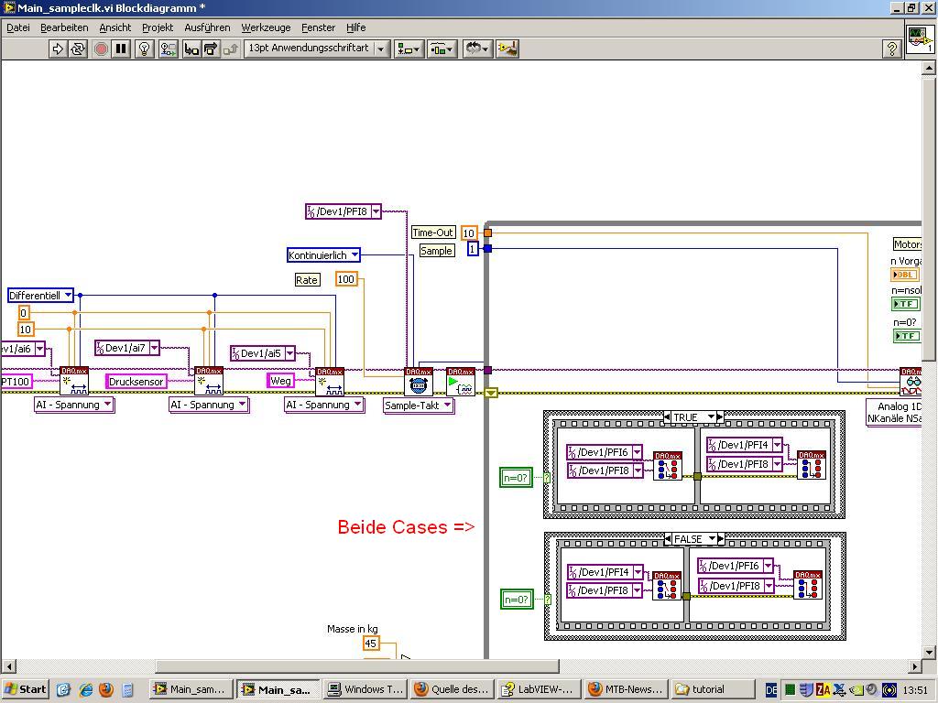Open the Werkzeuge menu
The height and width of the screenshot is (703, 938).
[x=266, y=27]
